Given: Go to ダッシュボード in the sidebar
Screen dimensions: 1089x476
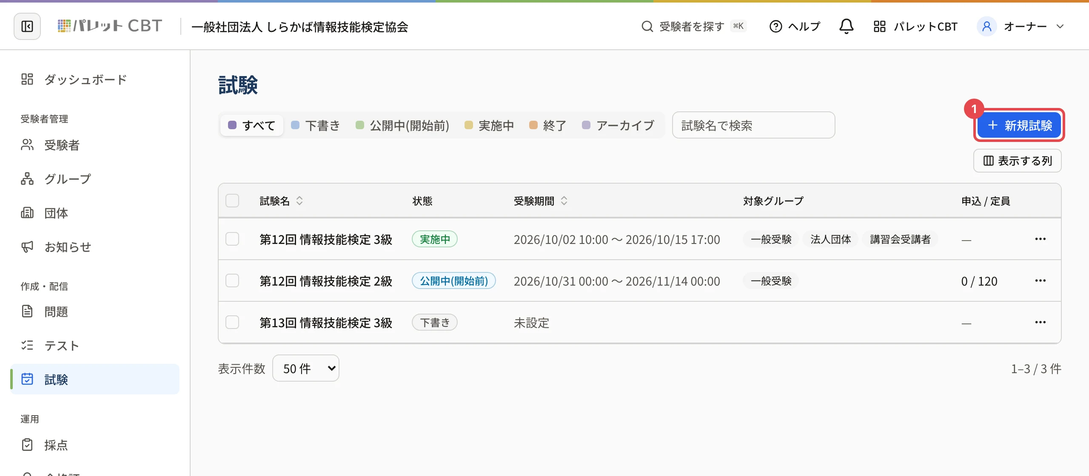Looking at the screenshot, I should click(95, 79).
